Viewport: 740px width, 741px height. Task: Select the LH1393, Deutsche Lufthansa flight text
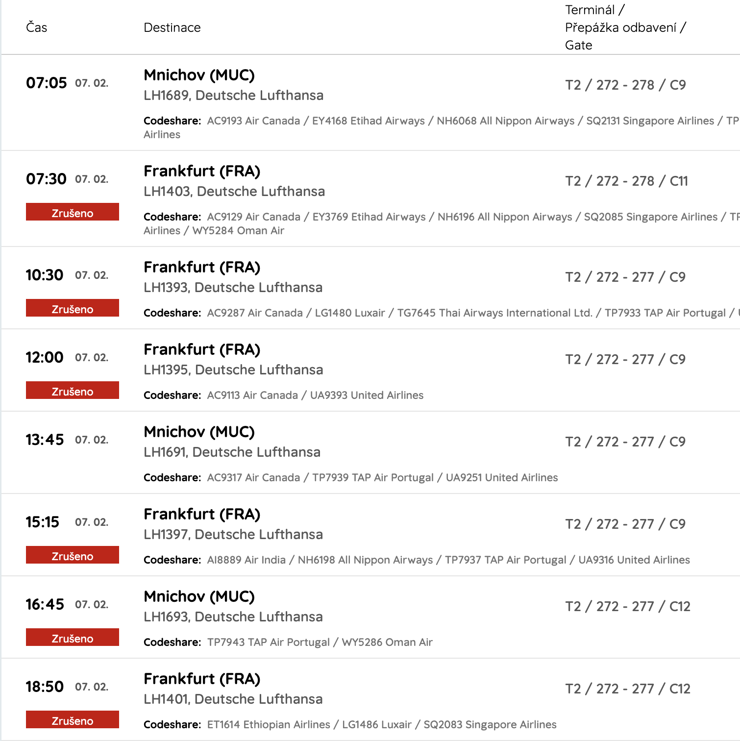[233, 287]
